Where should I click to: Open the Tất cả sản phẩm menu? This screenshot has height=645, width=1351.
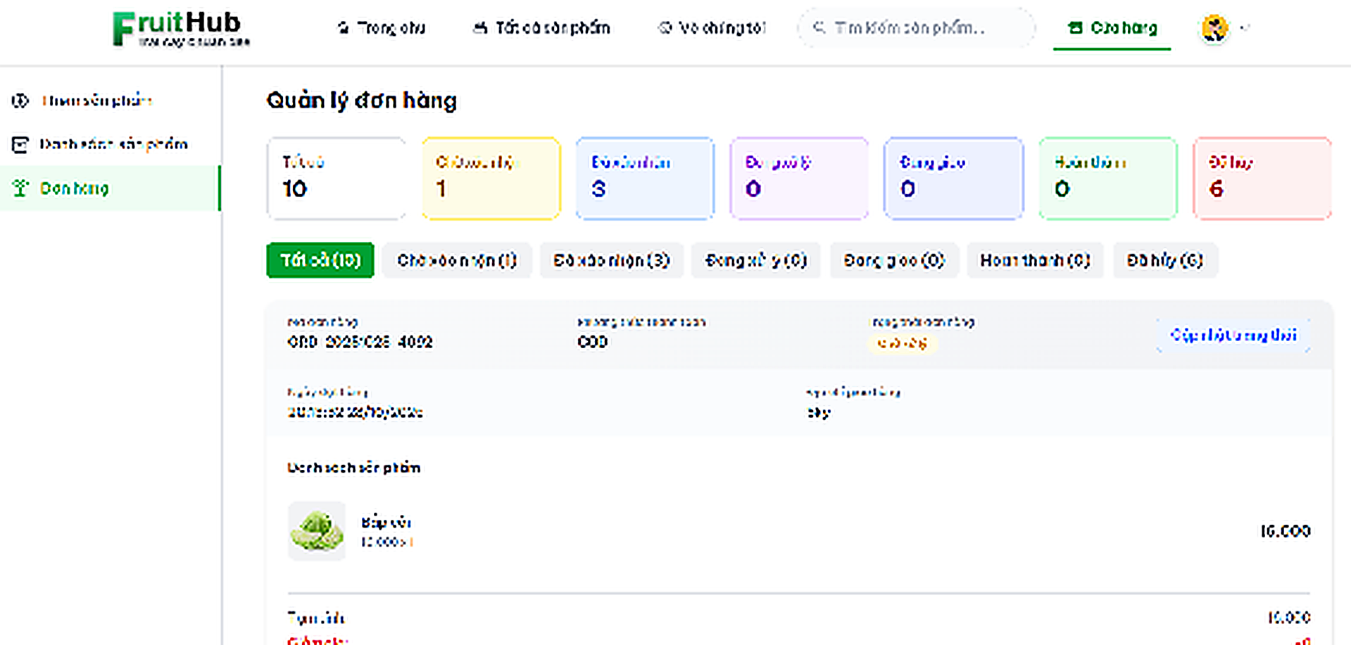pos(541,28)
